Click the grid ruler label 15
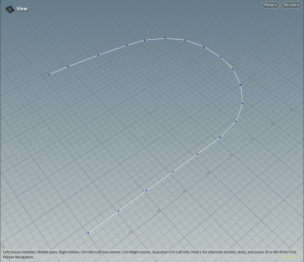The height and width of the screenshot is (262, 304). point(130,232)
